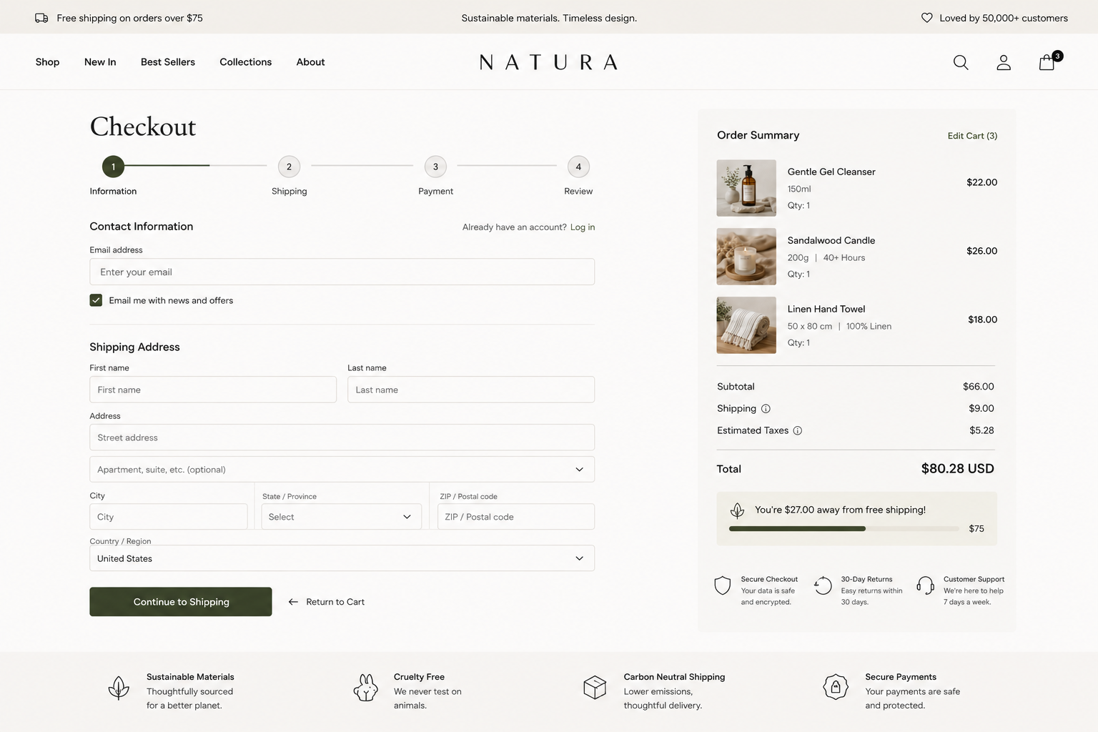
Task: Click the Estimated Taxes info icon
Action: pos(798,430)
